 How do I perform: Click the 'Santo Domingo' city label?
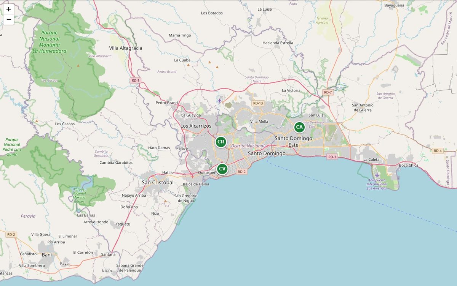[x=267, y=153]
